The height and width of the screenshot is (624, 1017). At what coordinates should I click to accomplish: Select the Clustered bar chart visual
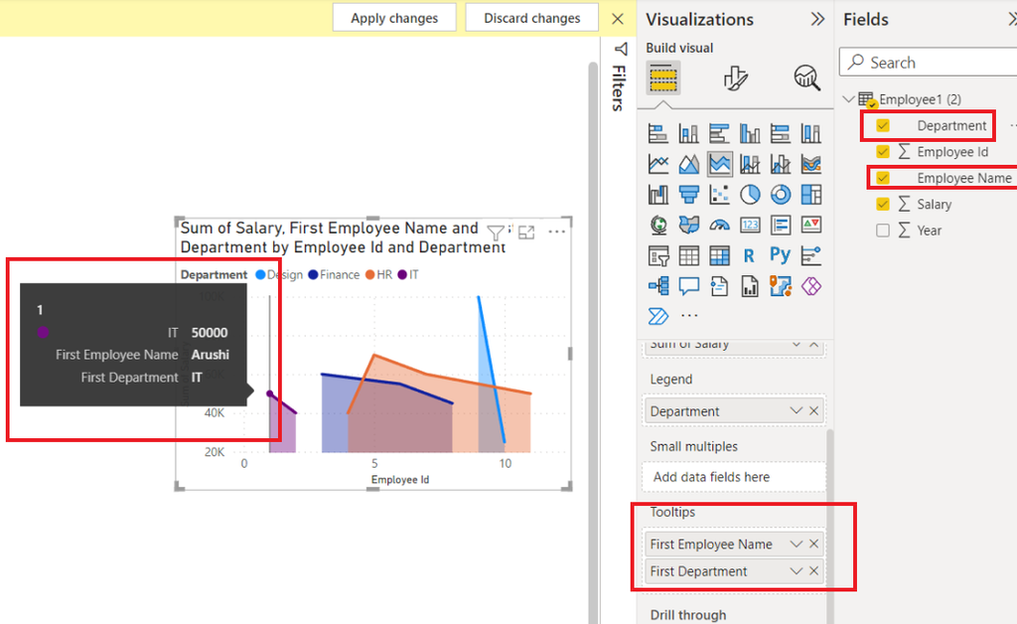point(719,133)
